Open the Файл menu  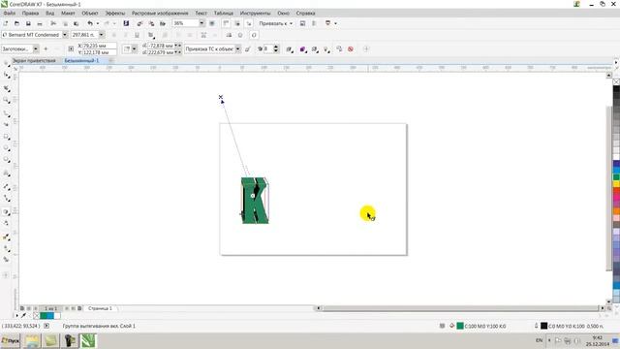tap(9, 13)
